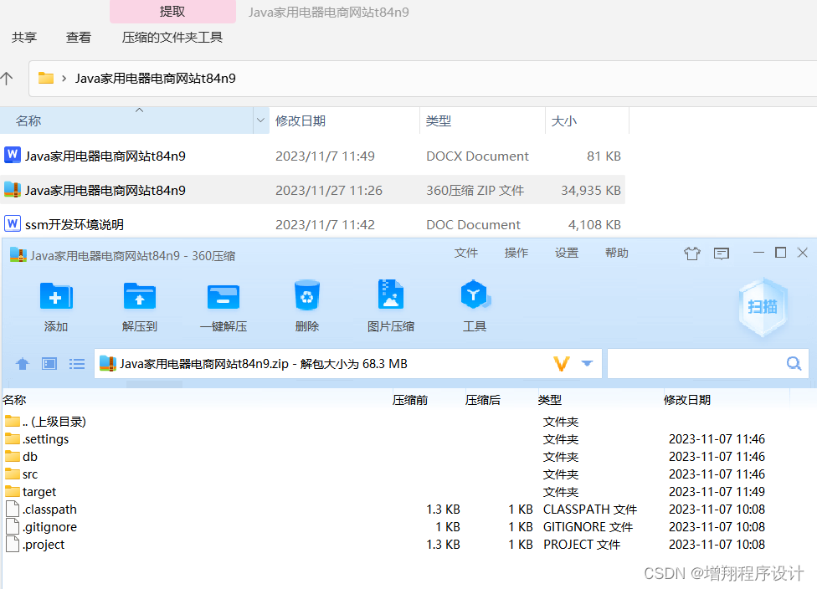Image resolution: width=817 pixels, height=589 pixels.
Task: Click the Explorer up-directory arrow
Action: point(7,78)
